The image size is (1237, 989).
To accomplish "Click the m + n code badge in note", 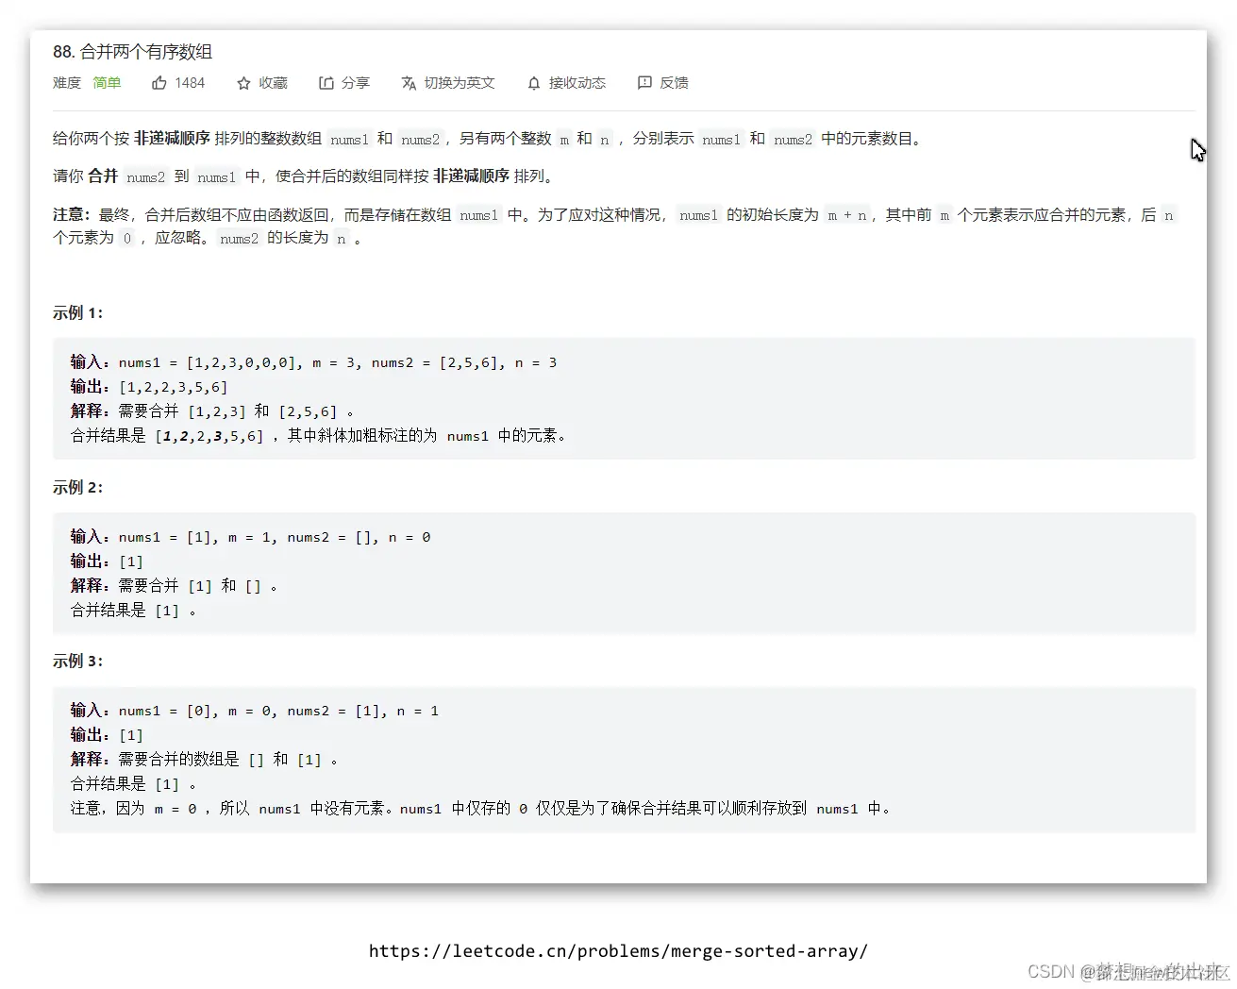I will 847,215.
